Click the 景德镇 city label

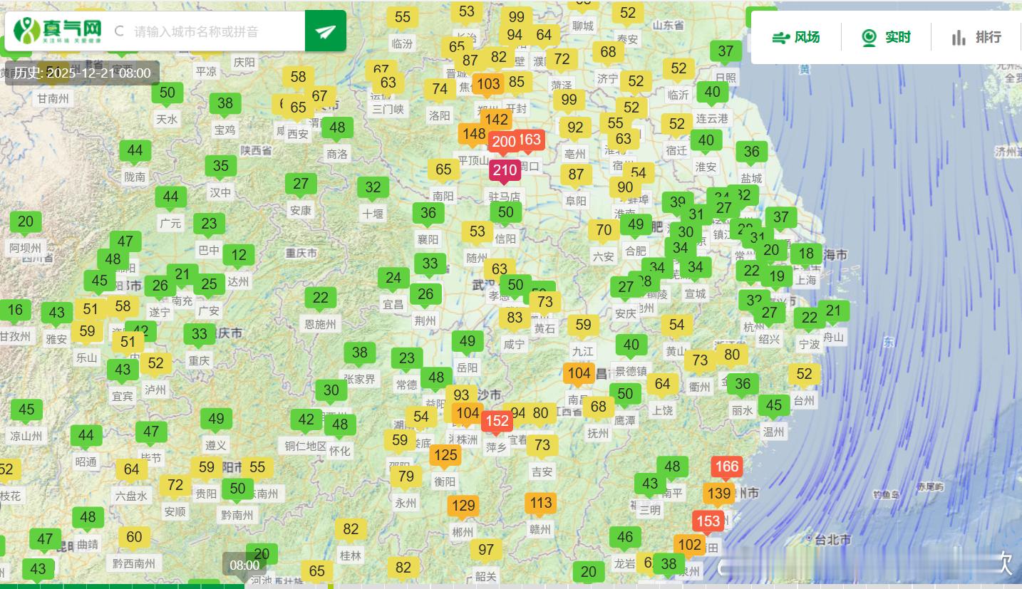(x=631, y=371)
